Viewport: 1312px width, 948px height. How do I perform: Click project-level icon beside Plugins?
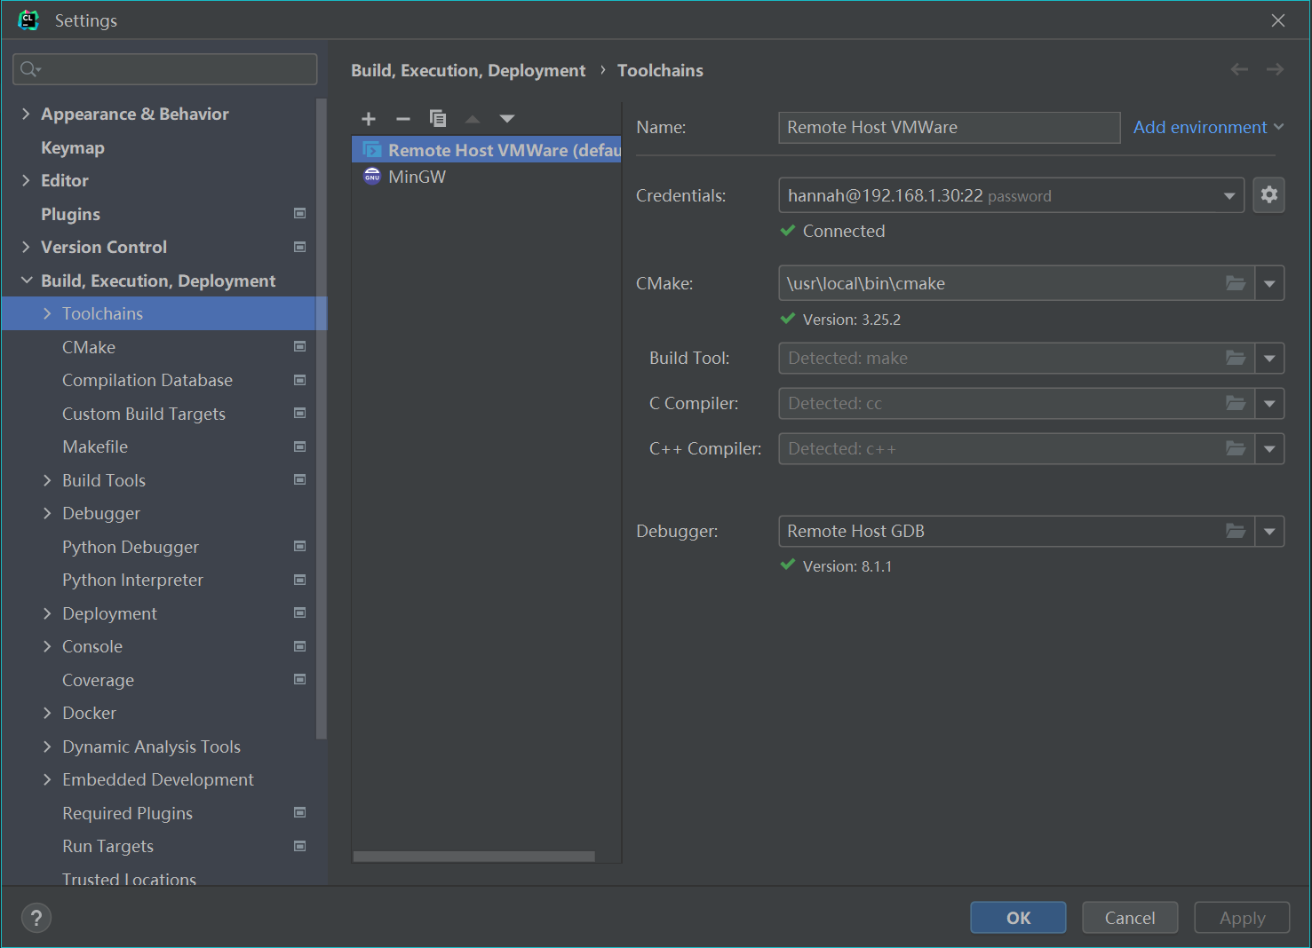pos(300,213)
